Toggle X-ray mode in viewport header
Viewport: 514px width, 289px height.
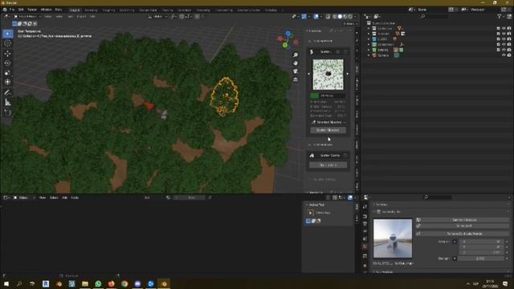[x=328, y=16]
